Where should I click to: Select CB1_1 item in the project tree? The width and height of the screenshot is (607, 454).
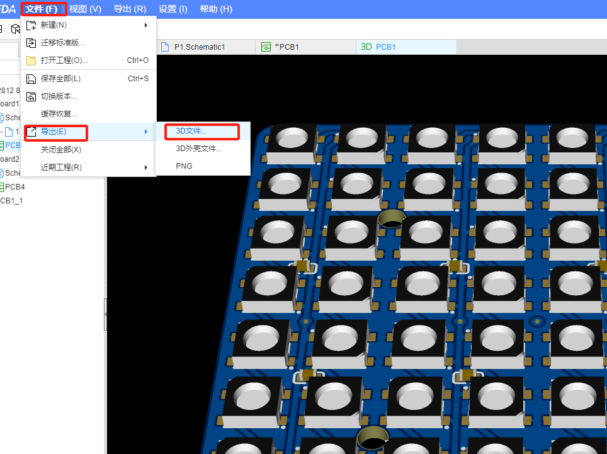[11, 201]
